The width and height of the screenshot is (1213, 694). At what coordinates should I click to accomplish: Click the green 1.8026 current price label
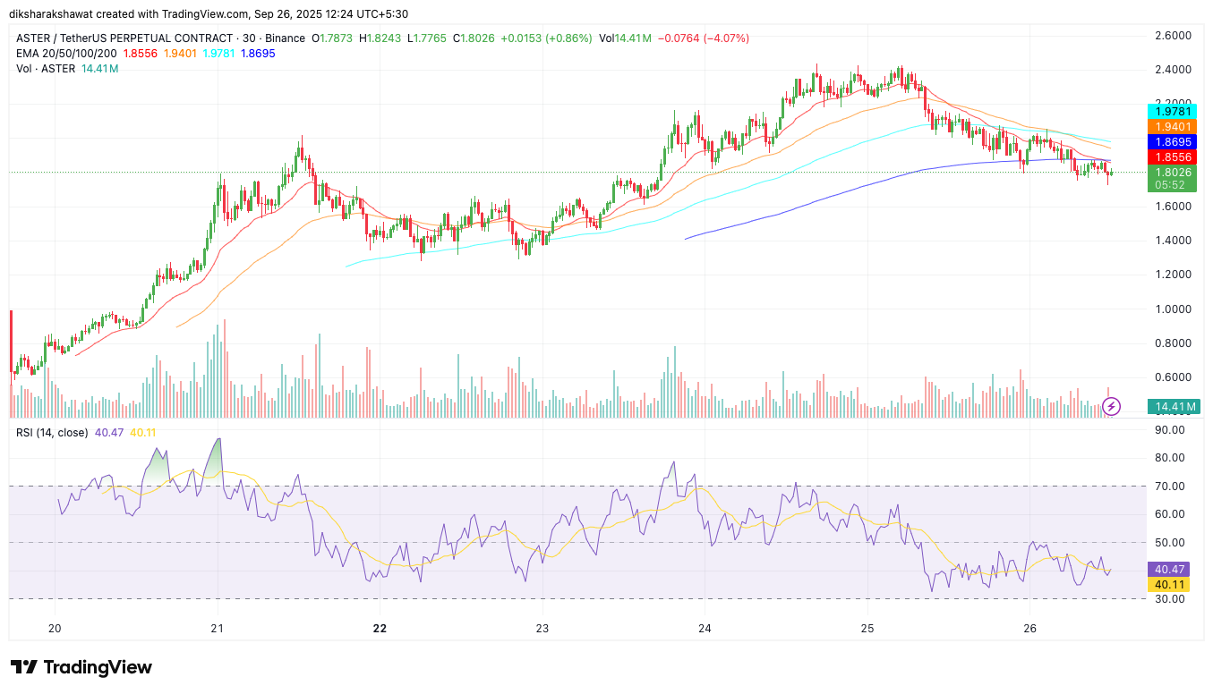(x=1172, y=172)
